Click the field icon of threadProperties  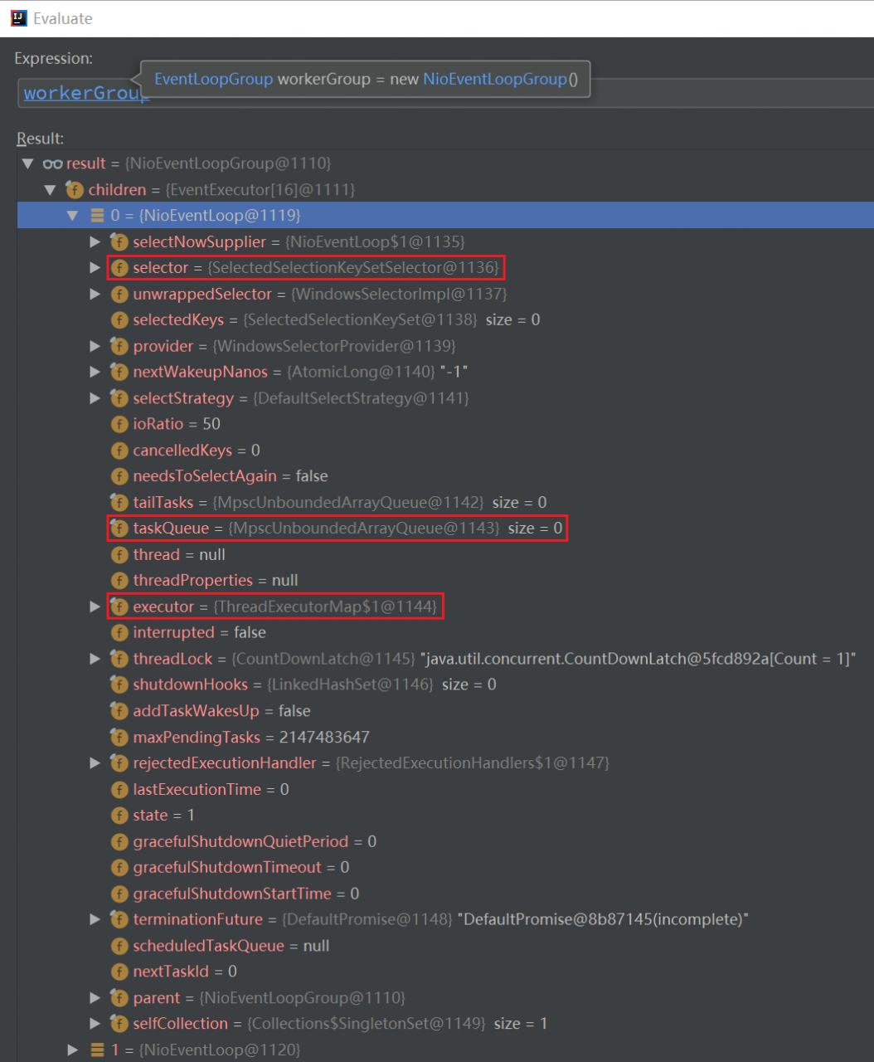click(x=119, y=581)
